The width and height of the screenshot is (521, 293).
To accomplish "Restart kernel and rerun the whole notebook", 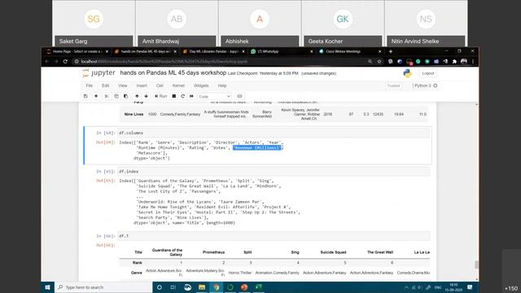I will (x=192, y=96).
